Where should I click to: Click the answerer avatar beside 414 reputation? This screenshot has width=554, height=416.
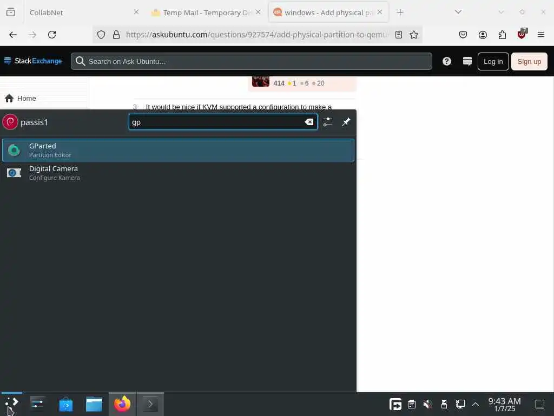coord(261,82)
